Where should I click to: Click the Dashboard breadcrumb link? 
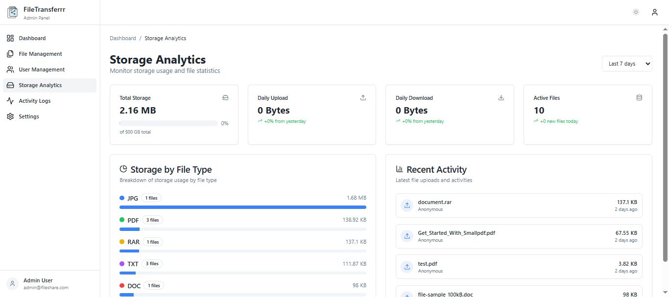coord(123,38)
